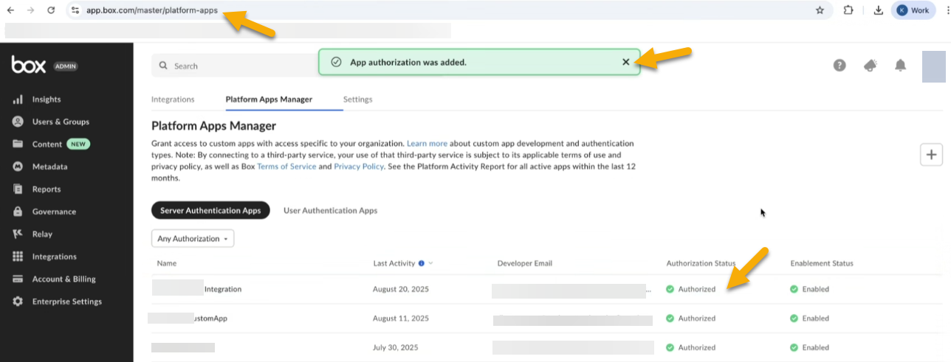This screenshot has height=362, width=951.
Task: Switch to the Settings tab
Action: click(x=358, y=100)
